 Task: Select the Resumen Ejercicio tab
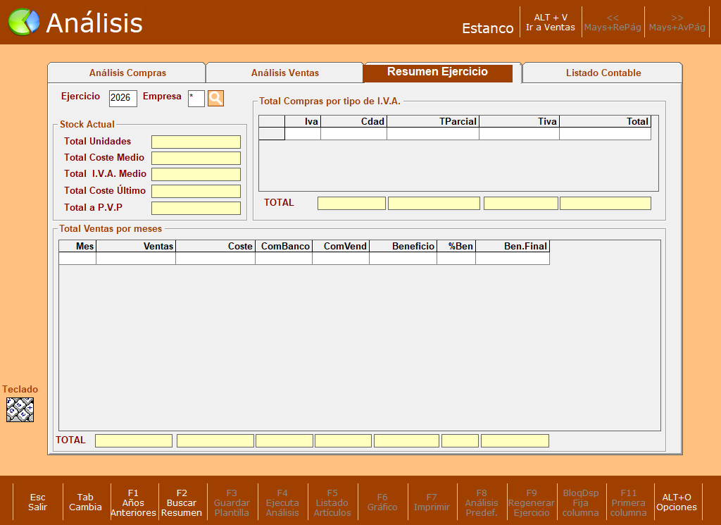click(x=438, y=73)
